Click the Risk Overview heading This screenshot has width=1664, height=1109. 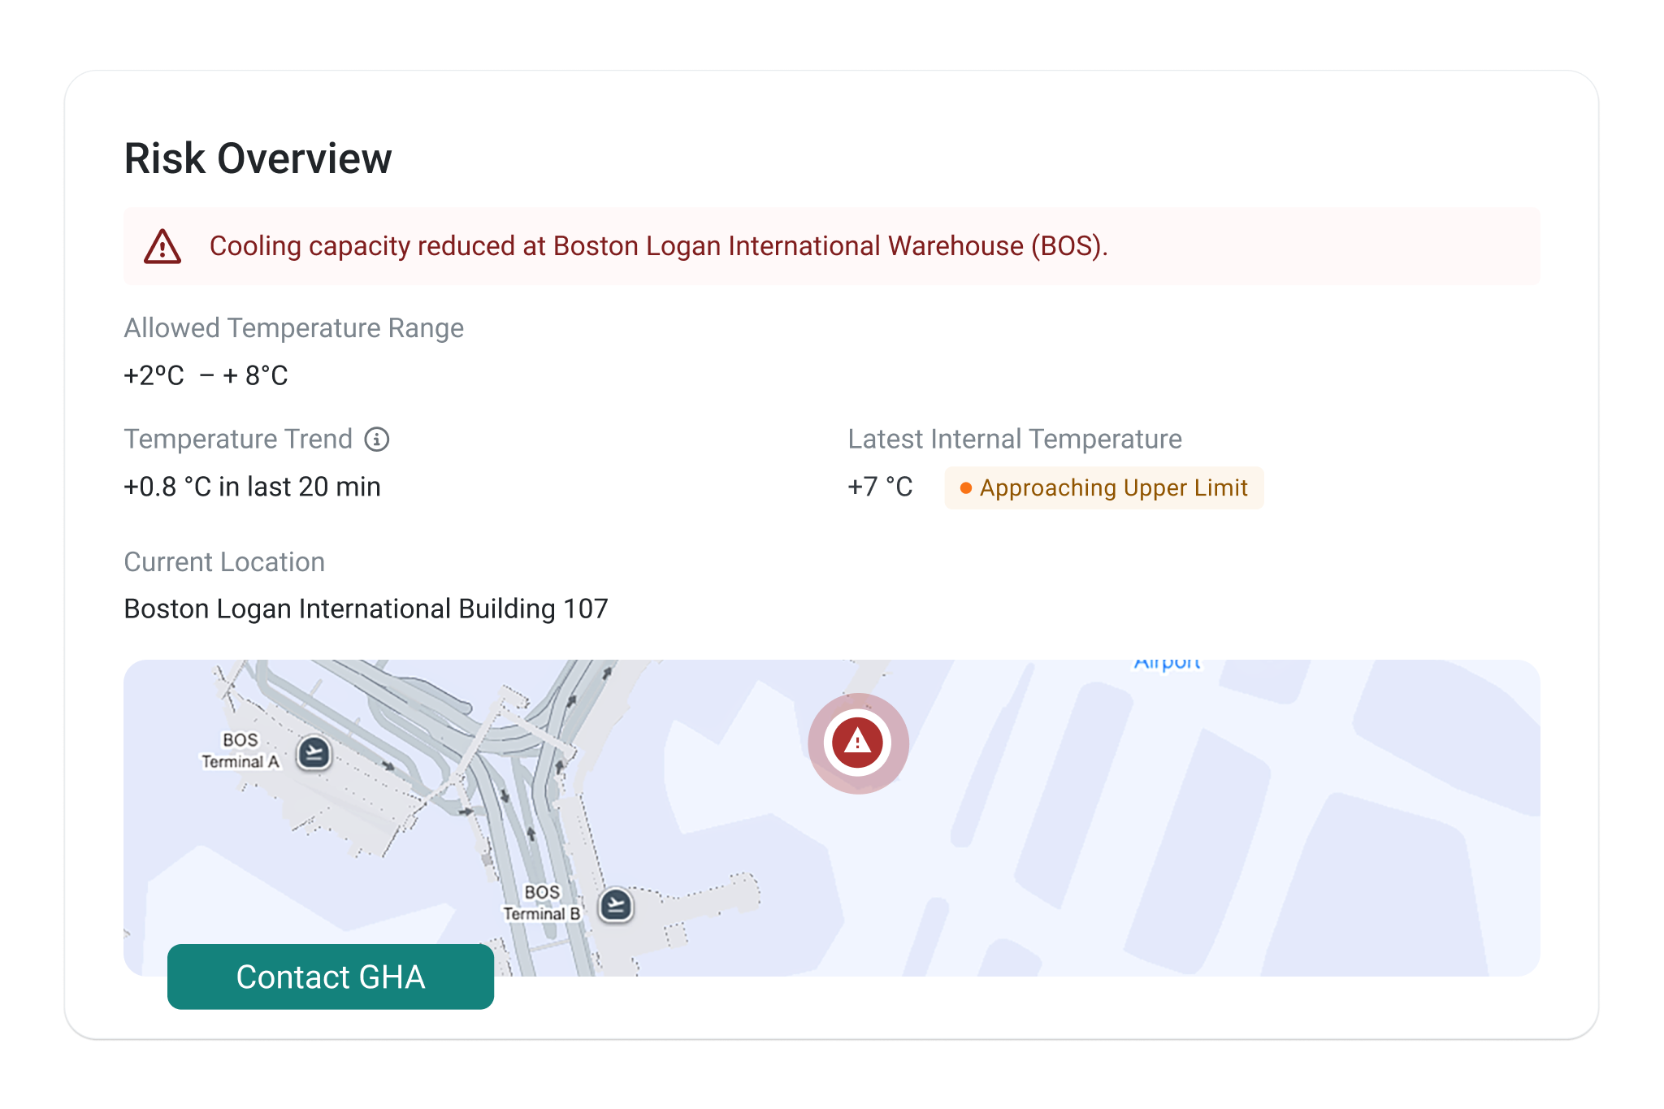point(258,158)
